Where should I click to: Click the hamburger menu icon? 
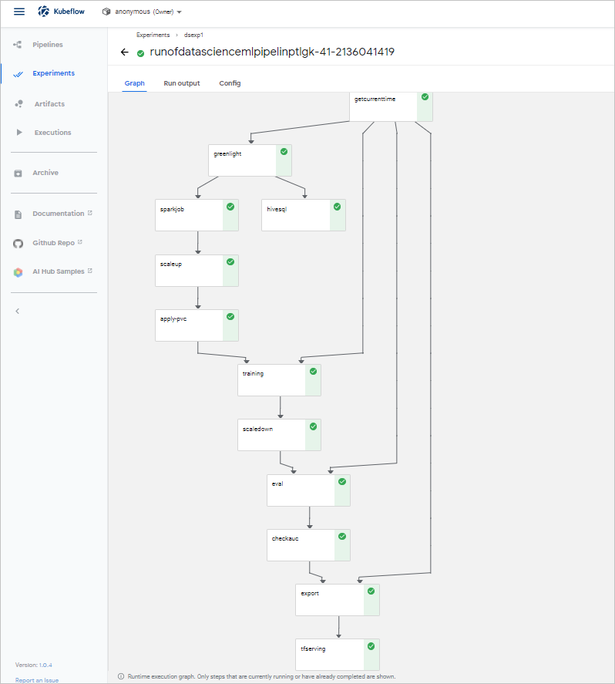pos(18,12)
